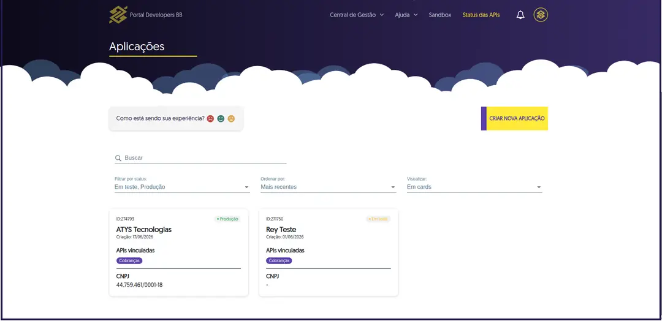Image resolution: width=662 pixels, height=321 pixels.
Task: Click Cobranças tag on Rey Teste card
Action: coord(279,261)
